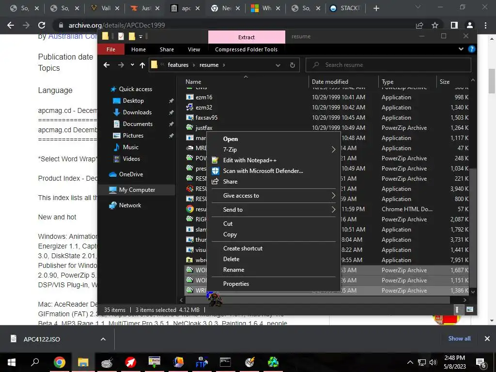The image size is (496, 372).
Task: Open APC4122.ISO download options arrow
Action: pyautogui.click(x=103, y=339)
